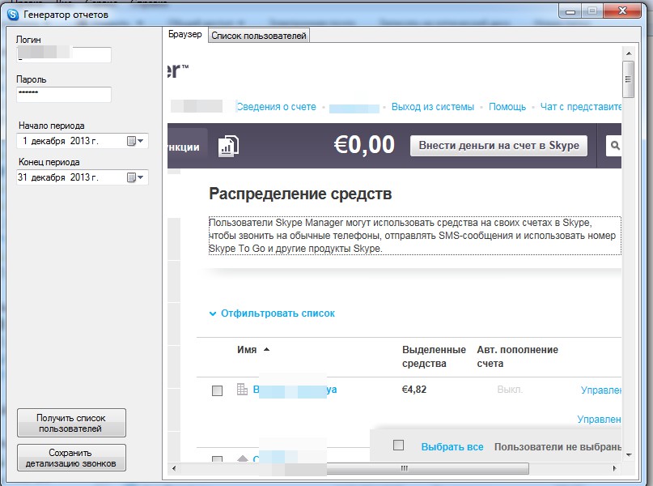Click in the Логин input field
This screenshot has height=486, width=653.
click(x=64, y=55)
